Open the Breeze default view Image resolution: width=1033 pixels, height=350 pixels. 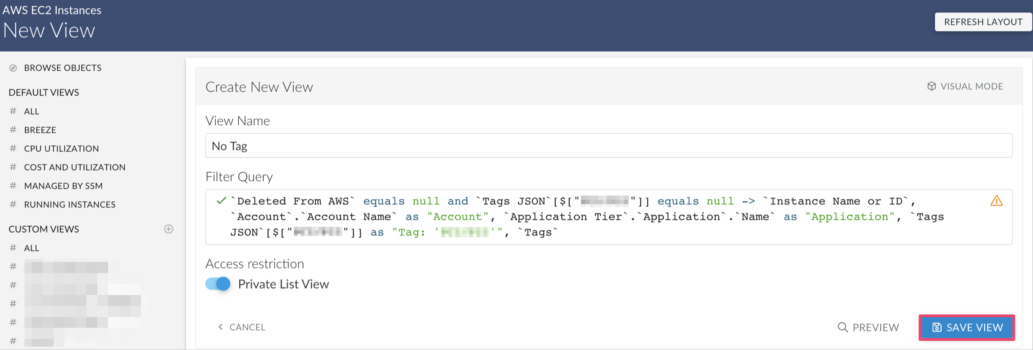click(40, 130)
